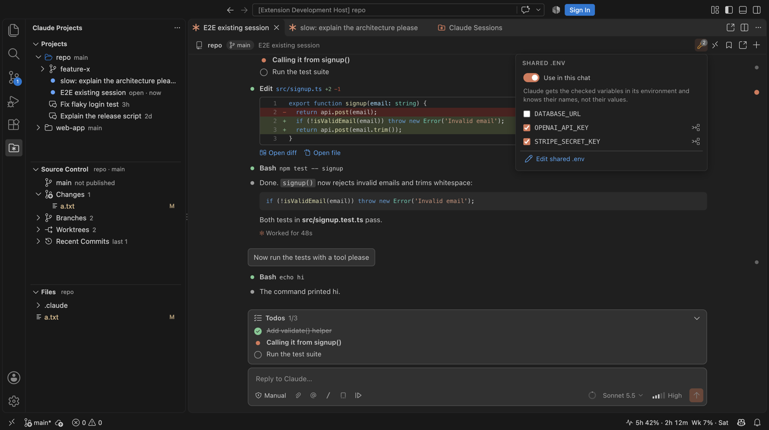Viewport: 769px width, 430px height.
Task: Open Extensions view in activity bar
Action: 14,124
